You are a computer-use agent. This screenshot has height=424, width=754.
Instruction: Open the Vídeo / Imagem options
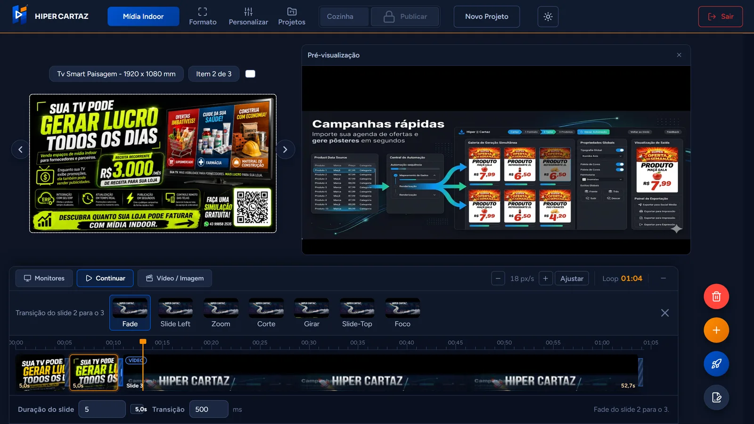(x=175, y=278)
